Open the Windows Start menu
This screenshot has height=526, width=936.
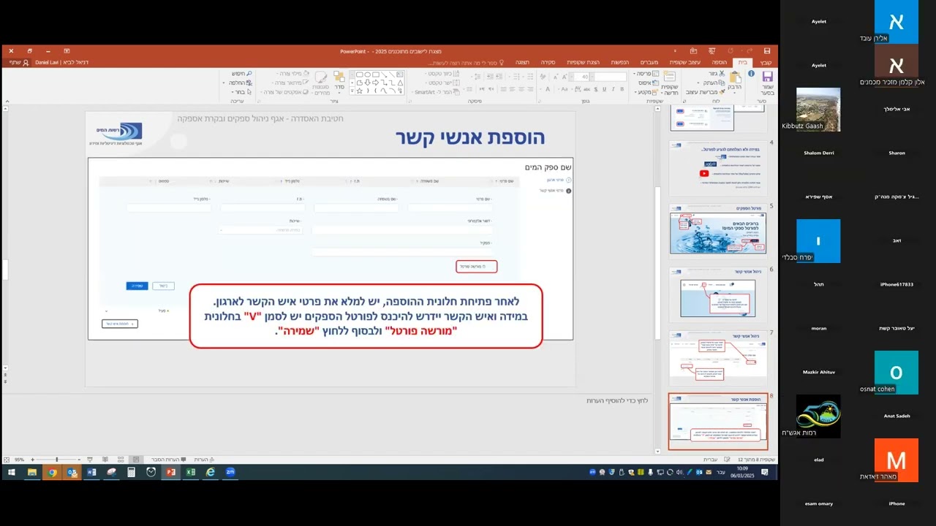(12, 473)
